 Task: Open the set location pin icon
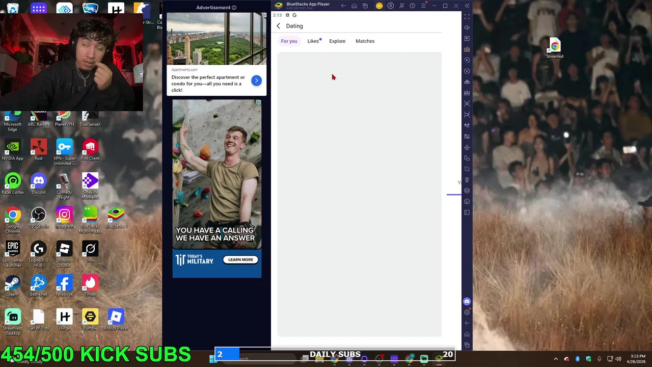[467, 180]
